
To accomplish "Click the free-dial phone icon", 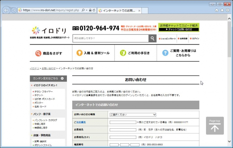I will (x=76, y=28).
